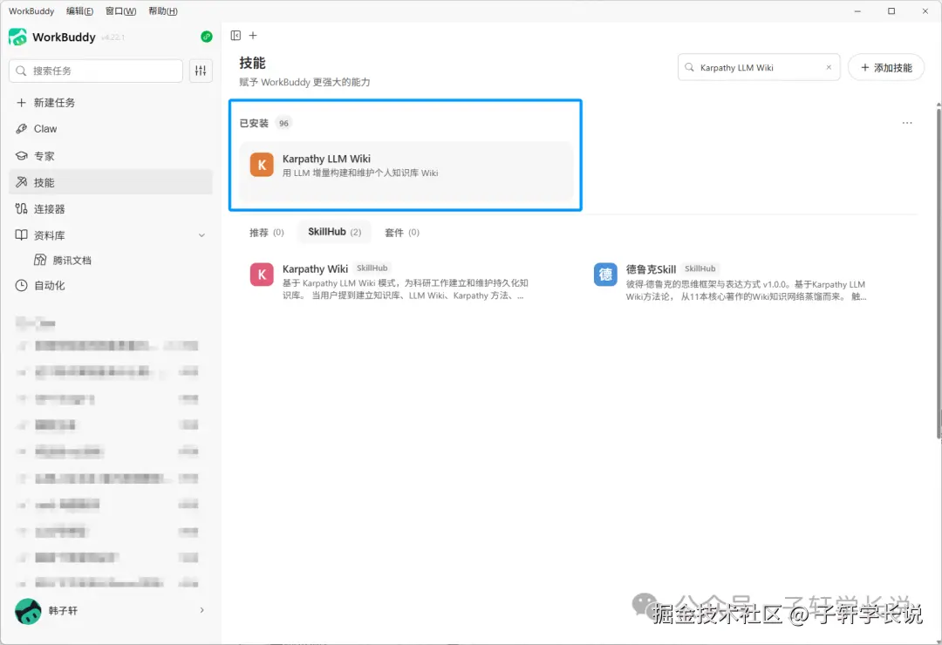Switch to the 推荐 tab
This screenshot has width=942, height=645.
click(x=267, y=233)
